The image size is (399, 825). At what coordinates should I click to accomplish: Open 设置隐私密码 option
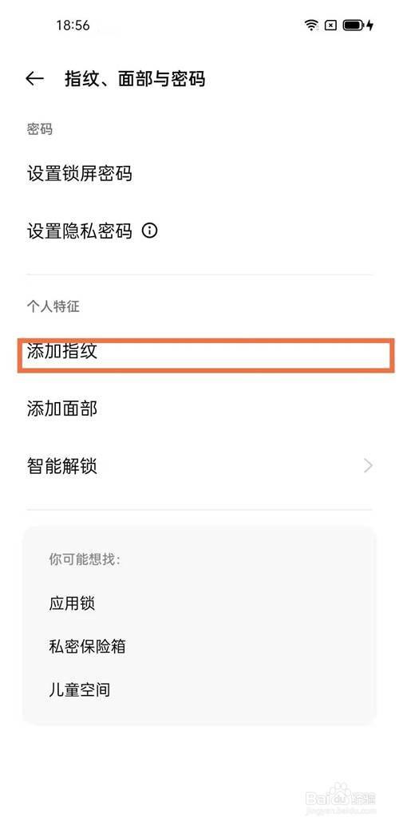coord(199,231)
